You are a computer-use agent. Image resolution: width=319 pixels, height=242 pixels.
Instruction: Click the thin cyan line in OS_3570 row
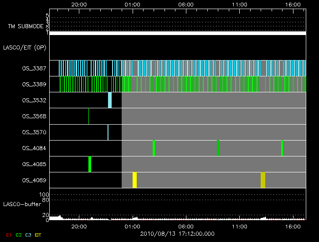[x=108, y=132]
